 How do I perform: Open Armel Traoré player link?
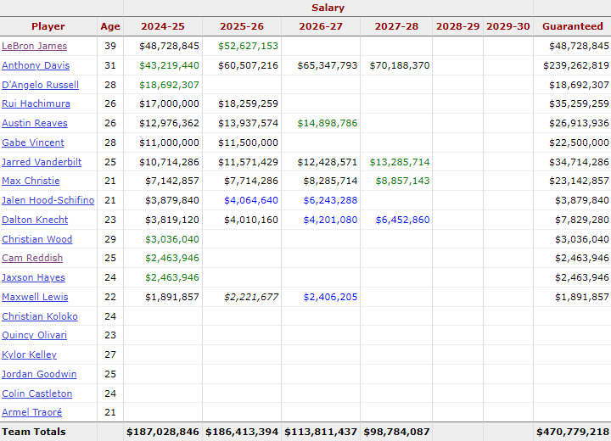[32, 412]
